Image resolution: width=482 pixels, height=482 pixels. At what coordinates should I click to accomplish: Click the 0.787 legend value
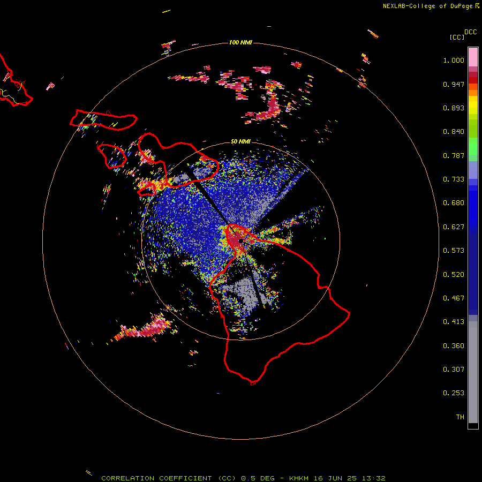pyautogui.click(x=454, y=155)
